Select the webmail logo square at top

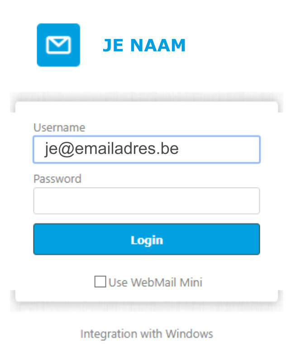click(58, 45)
